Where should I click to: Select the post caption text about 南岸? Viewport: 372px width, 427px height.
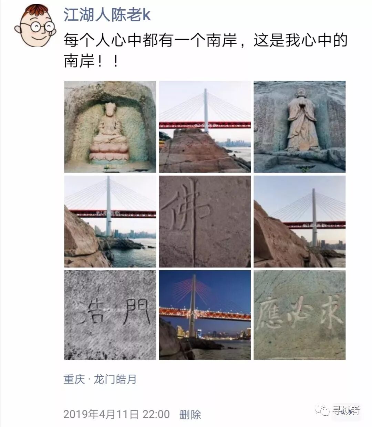click(206, 51)
